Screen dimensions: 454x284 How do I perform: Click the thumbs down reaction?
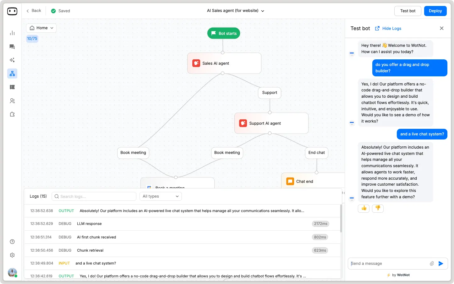coord(378,208)
